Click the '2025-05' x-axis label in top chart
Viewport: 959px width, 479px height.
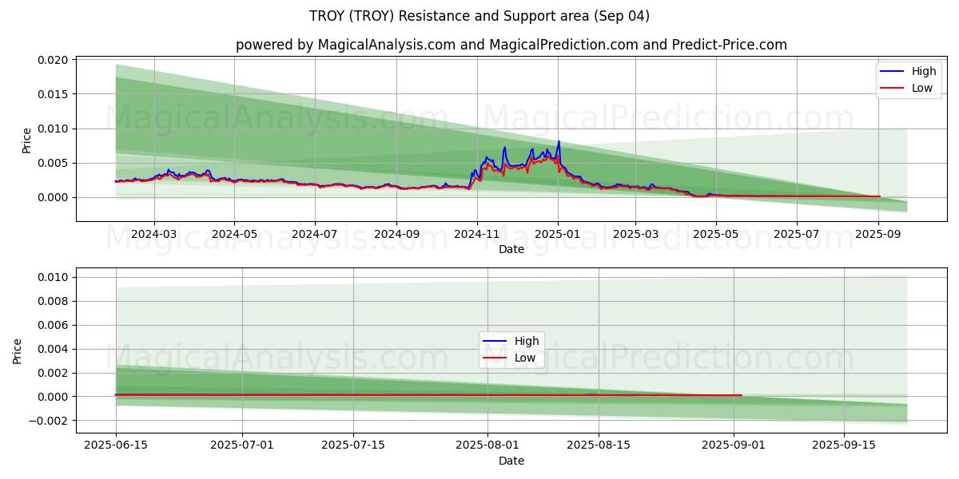point(716,235)
